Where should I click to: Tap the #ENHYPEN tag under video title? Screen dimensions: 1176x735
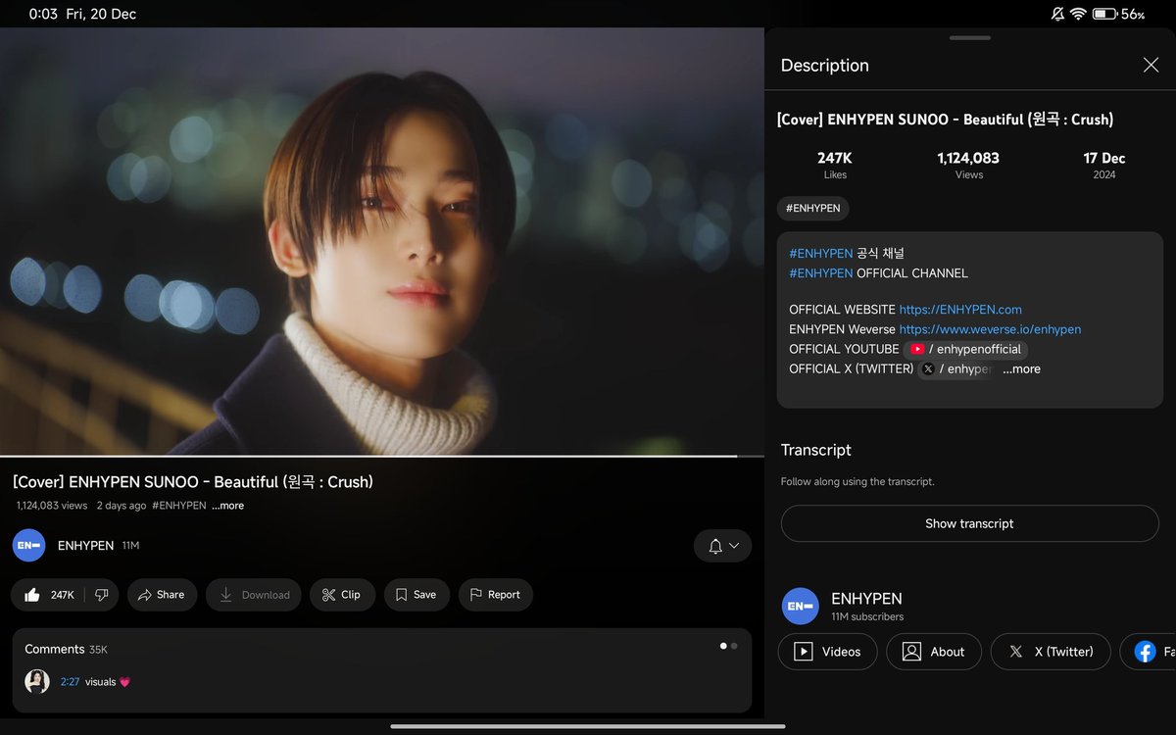pyautogui.click(x=179, y=506)
